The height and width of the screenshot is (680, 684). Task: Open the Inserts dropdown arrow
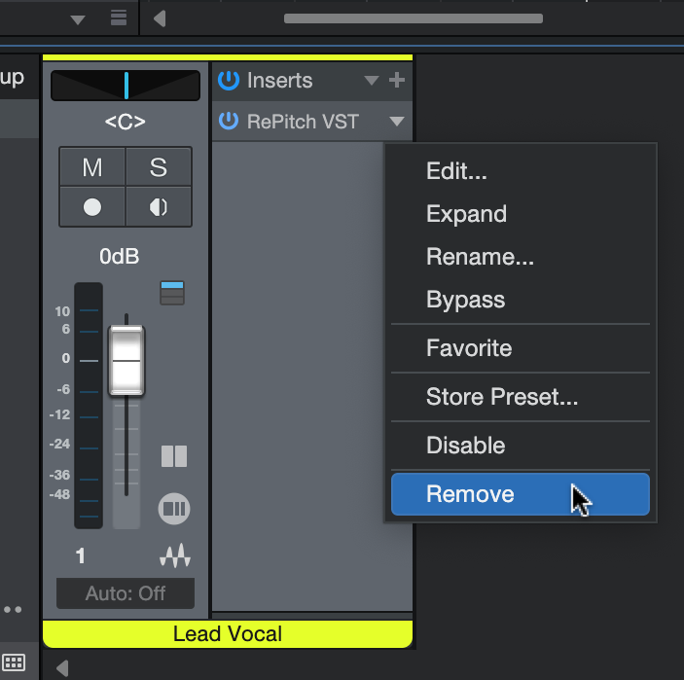click(x=372, y=82)
